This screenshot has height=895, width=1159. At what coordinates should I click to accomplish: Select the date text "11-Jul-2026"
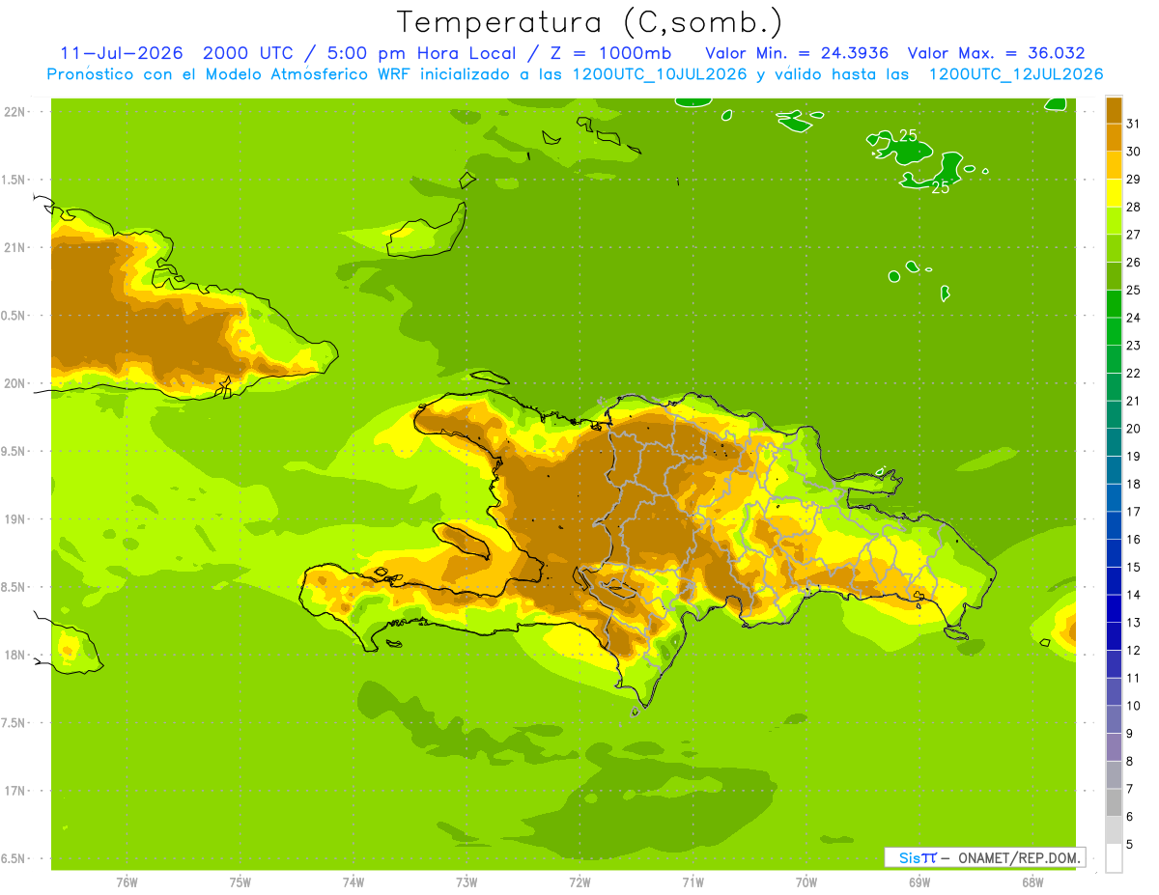point(122,53)
